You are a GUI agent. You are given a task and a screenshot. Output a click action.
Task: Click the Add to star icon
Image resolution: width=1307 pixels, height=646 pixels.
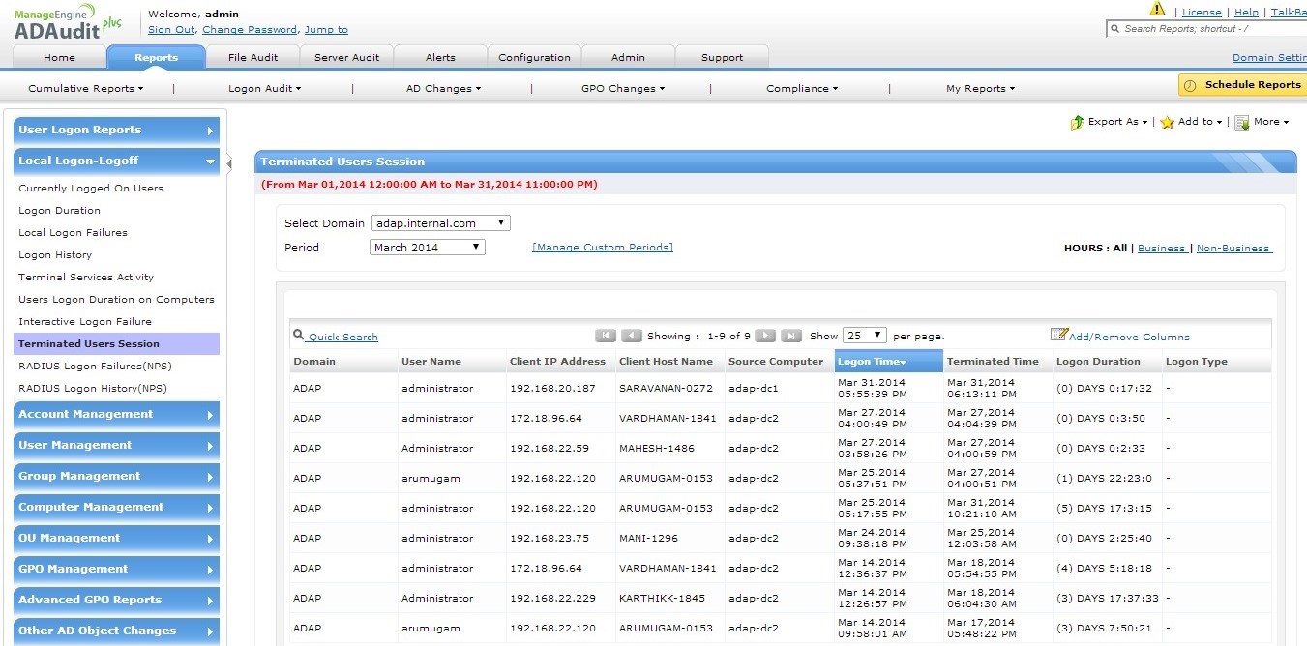click(x=1167, y=123)
